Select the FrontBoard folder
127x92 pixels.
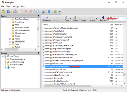click(x=20, y=22)
